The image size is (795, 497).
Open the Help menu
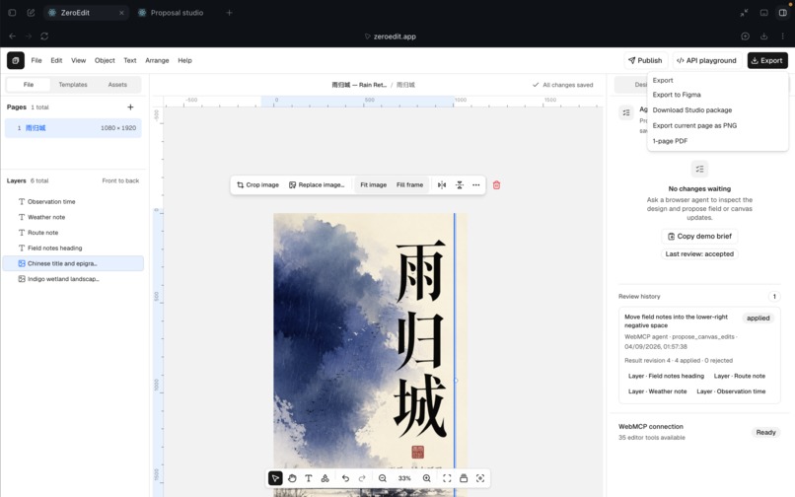[184, 60]
